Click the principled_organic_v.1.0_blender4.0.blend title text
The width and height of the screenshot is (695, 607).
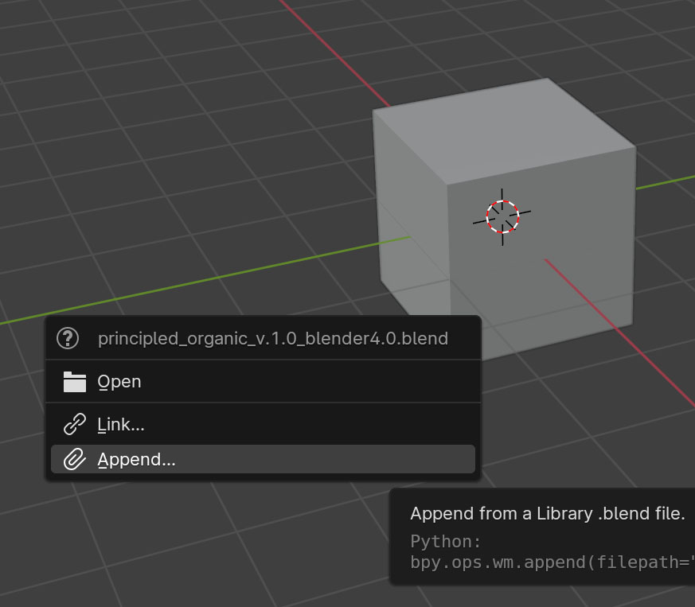[x=273, y=338]
